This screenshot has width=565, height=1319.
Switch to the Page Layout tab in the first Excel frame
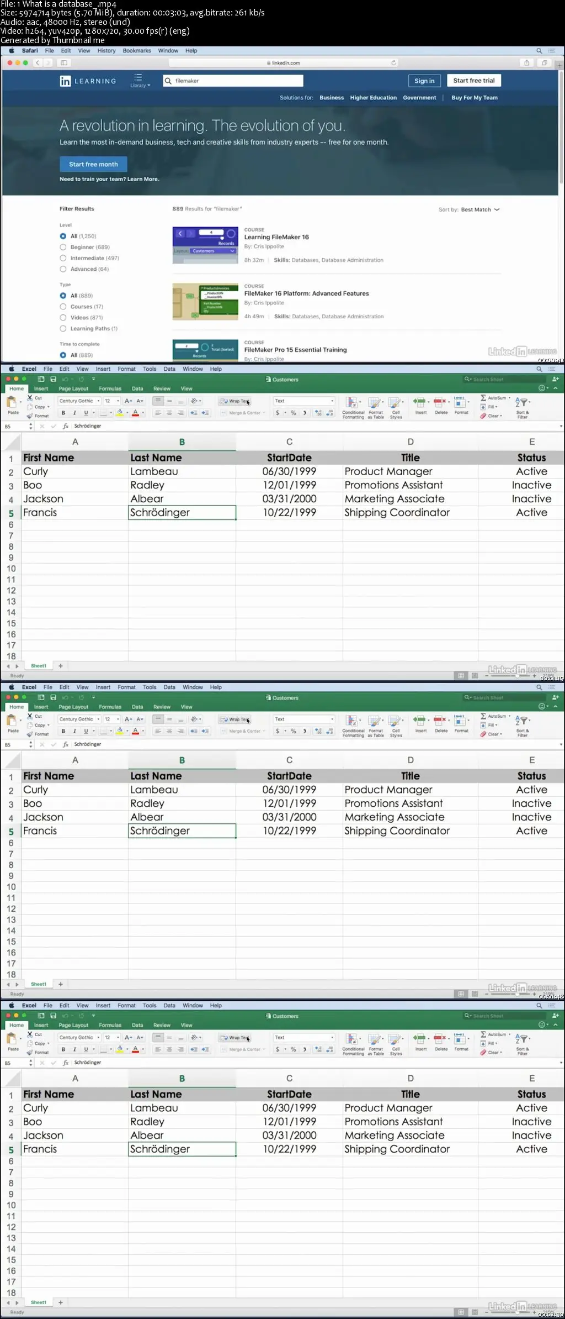point(73,389)
